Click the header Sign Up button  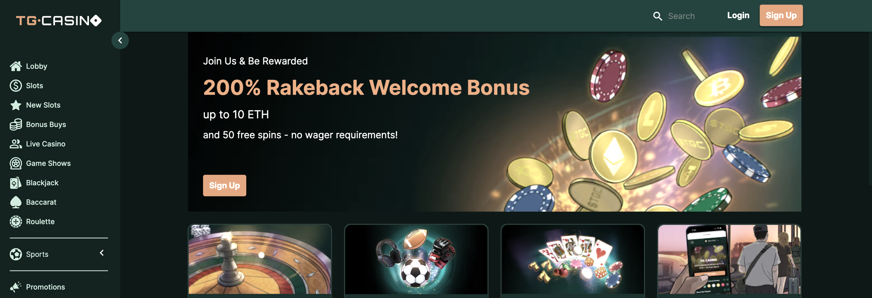click(781, 15)
